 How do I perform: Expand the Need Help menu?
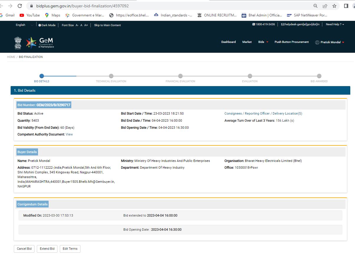(x=335, y=24)
